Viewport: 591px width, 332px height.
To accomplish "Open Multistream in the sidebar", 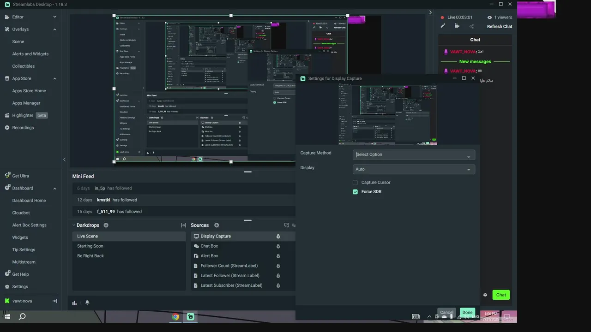I will coord(24,262).
